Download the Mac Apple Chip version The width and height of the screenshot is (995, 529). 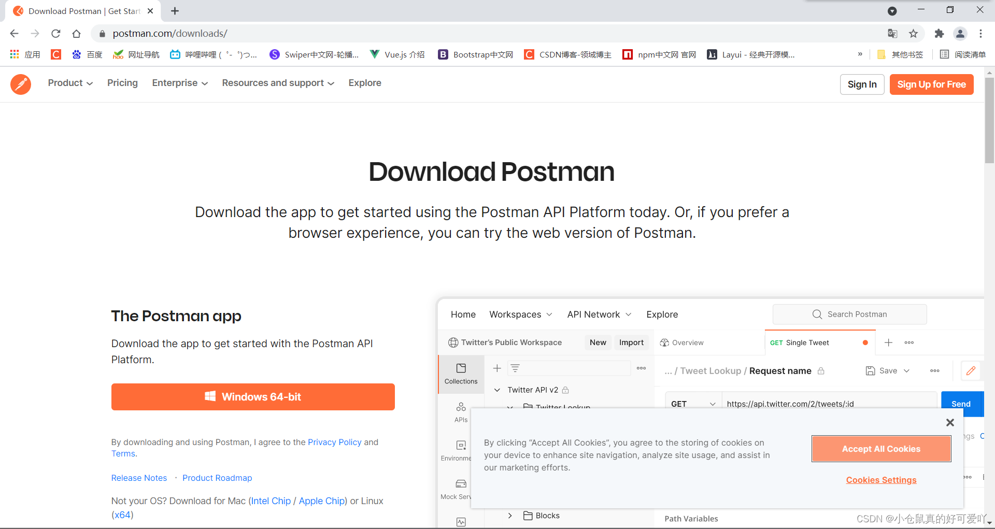[x=322, y=501]
